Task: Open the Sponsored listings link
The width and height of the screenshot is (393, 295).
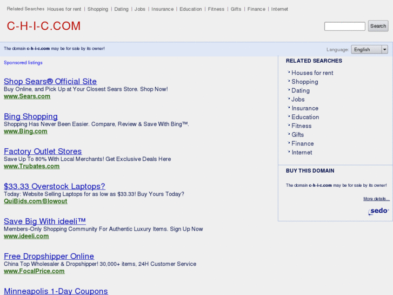Action: 23,62
